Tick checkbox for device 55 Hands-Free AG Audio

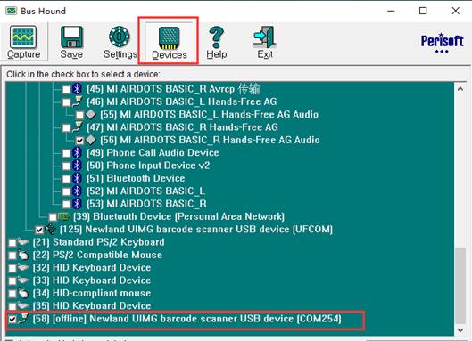point(79,115)
